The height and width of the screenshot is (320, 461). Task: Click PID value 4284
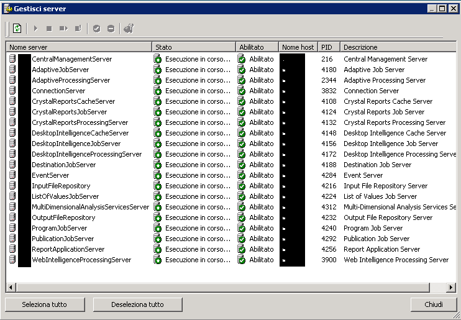click(x=329, y=175)
